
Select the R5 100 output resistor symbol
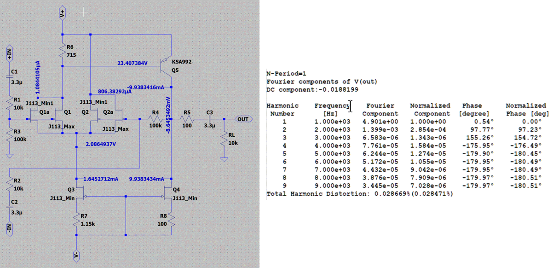[x=187, y=118]
